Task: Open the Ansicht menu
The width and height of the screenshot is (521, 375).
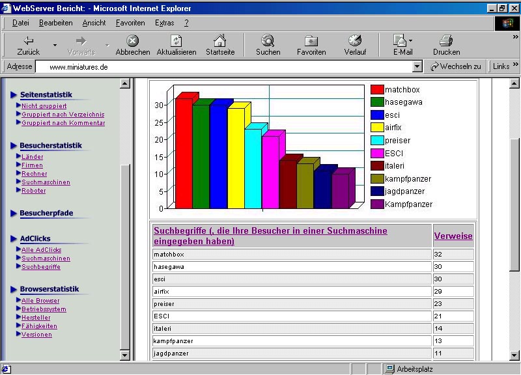Action: 94,23
